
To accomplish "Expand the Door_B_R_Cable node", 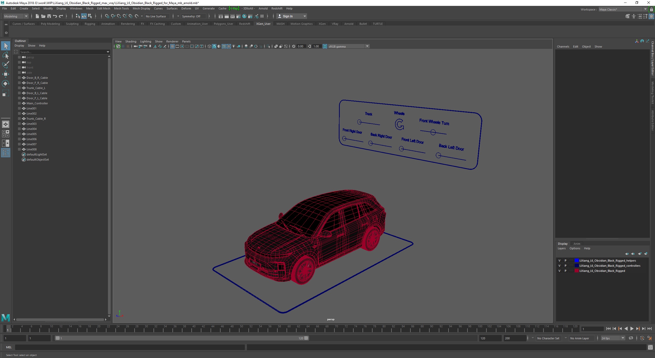I will 19,78.
